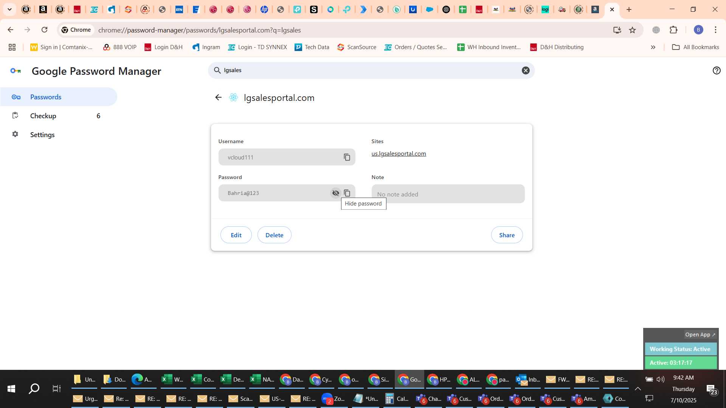
Task: Open the Notepad Untitled taskbar item
Action: [x=366, y=399]
